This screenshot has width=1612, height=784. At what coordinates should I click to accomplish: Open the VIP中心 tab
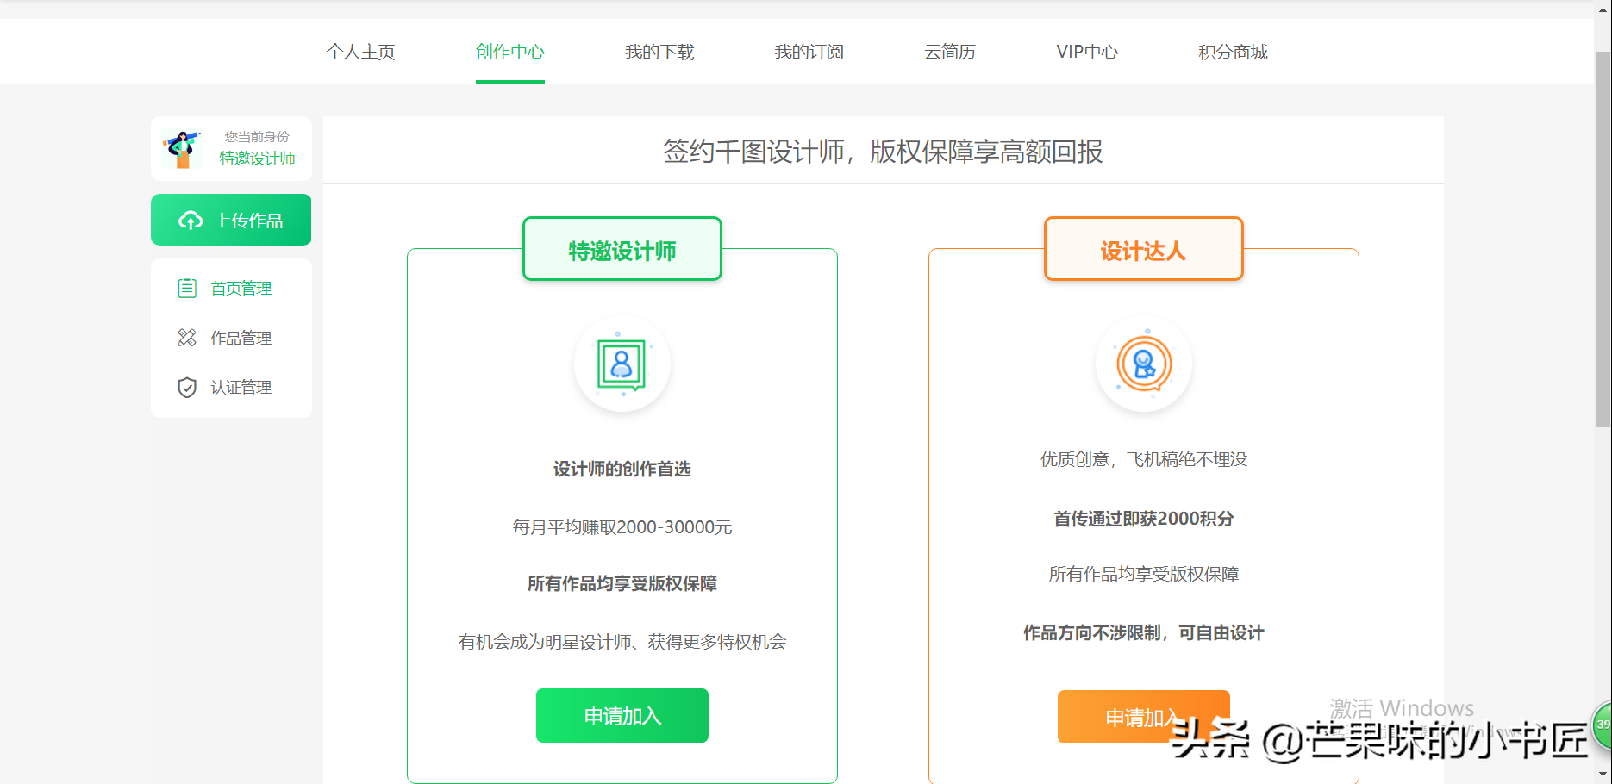[x=1085, y=52]
